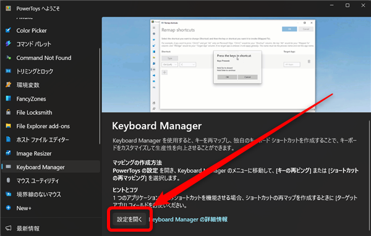Click the トリミングとロック icon
The height and width of the screenshot is (236, 371).
click(8, 71)
